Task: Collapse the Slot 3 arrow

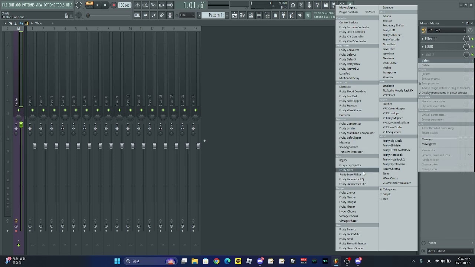Action: click(423, 55)
